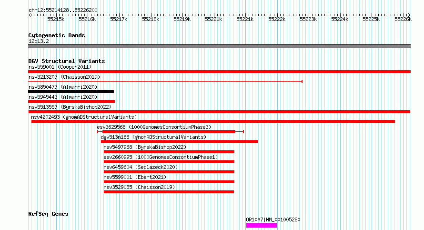This screenshot has width=424, height=230.
Task: Click the nsv5497968 (ByrskaBishop2022) label
Action: tap(145, 147)
